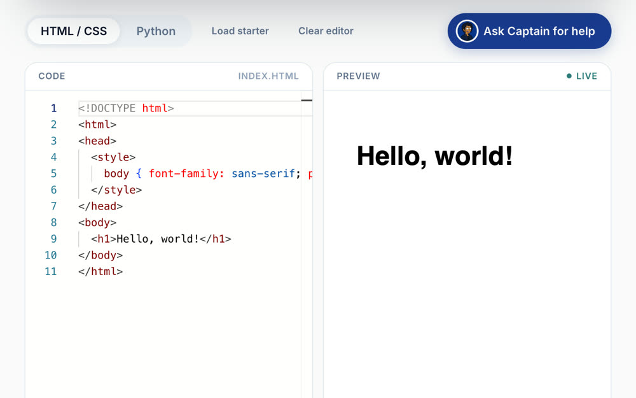Click line number 3 in the gutter
636x398 pixels.
[x=53, y=141]
